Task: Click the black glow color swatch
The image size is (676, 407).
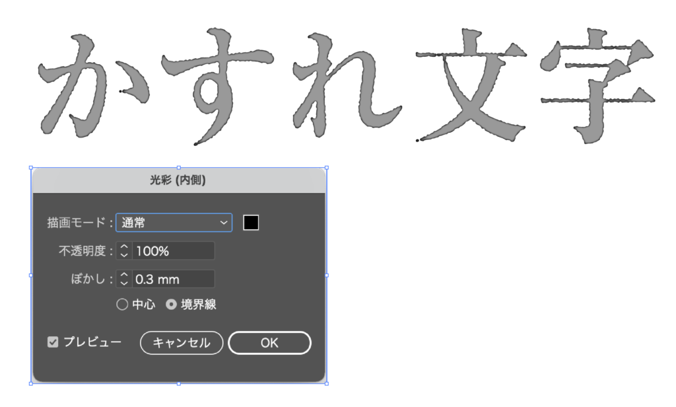Action: click(251, 223)
